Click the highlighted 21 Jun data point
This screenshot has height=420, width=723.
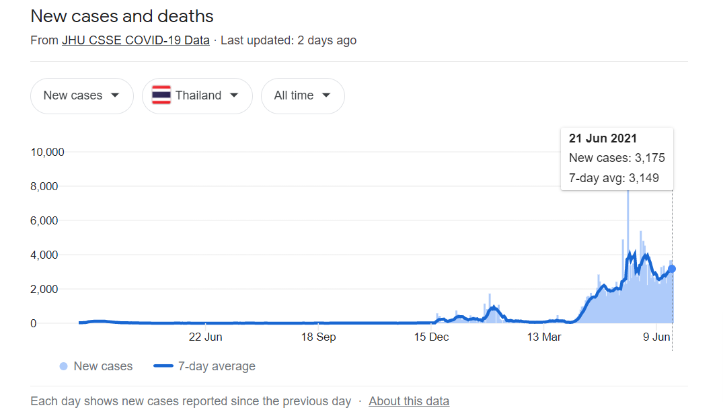pyautogui.click(x=672, y=269)
